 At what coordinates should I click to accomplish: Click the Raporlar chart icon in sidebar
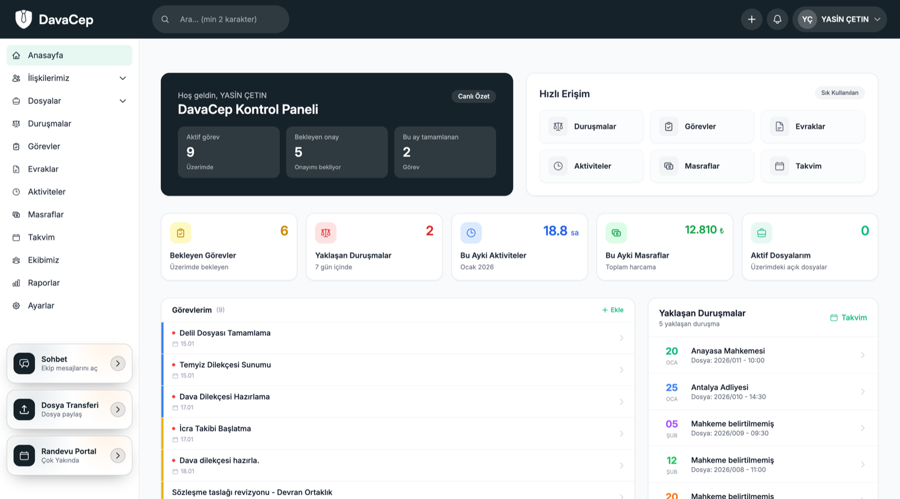[x=16, y=283]
